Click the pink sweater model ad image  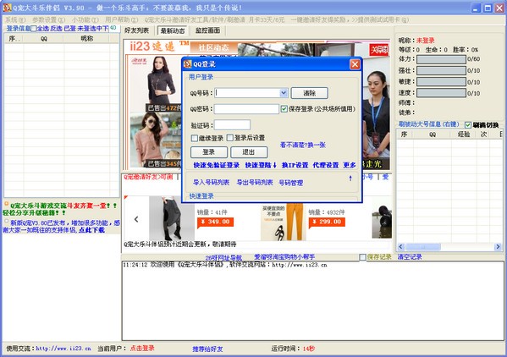tap(156, 140)
